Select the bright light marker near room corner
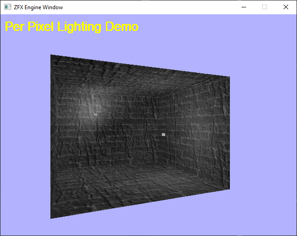The height and width of the screenshot is (236, 297). 163,135
